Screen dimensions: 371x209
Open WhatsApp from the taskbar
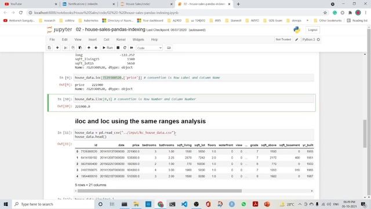243,204
